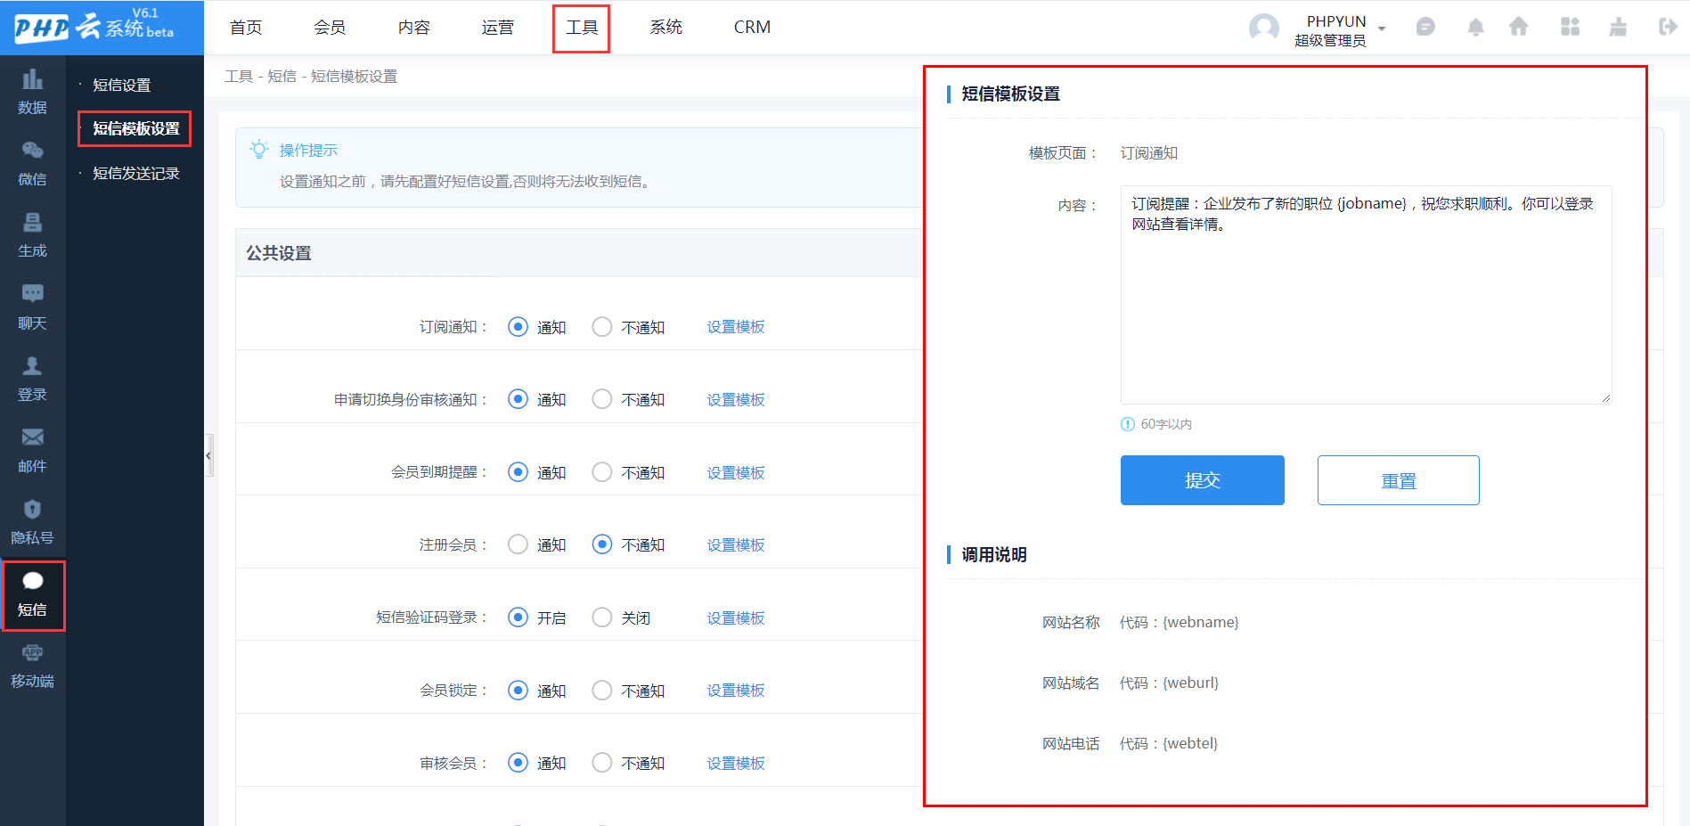Click the 代码：{webtel} text
This screenshot has height=826, width=1690.
1169,743
